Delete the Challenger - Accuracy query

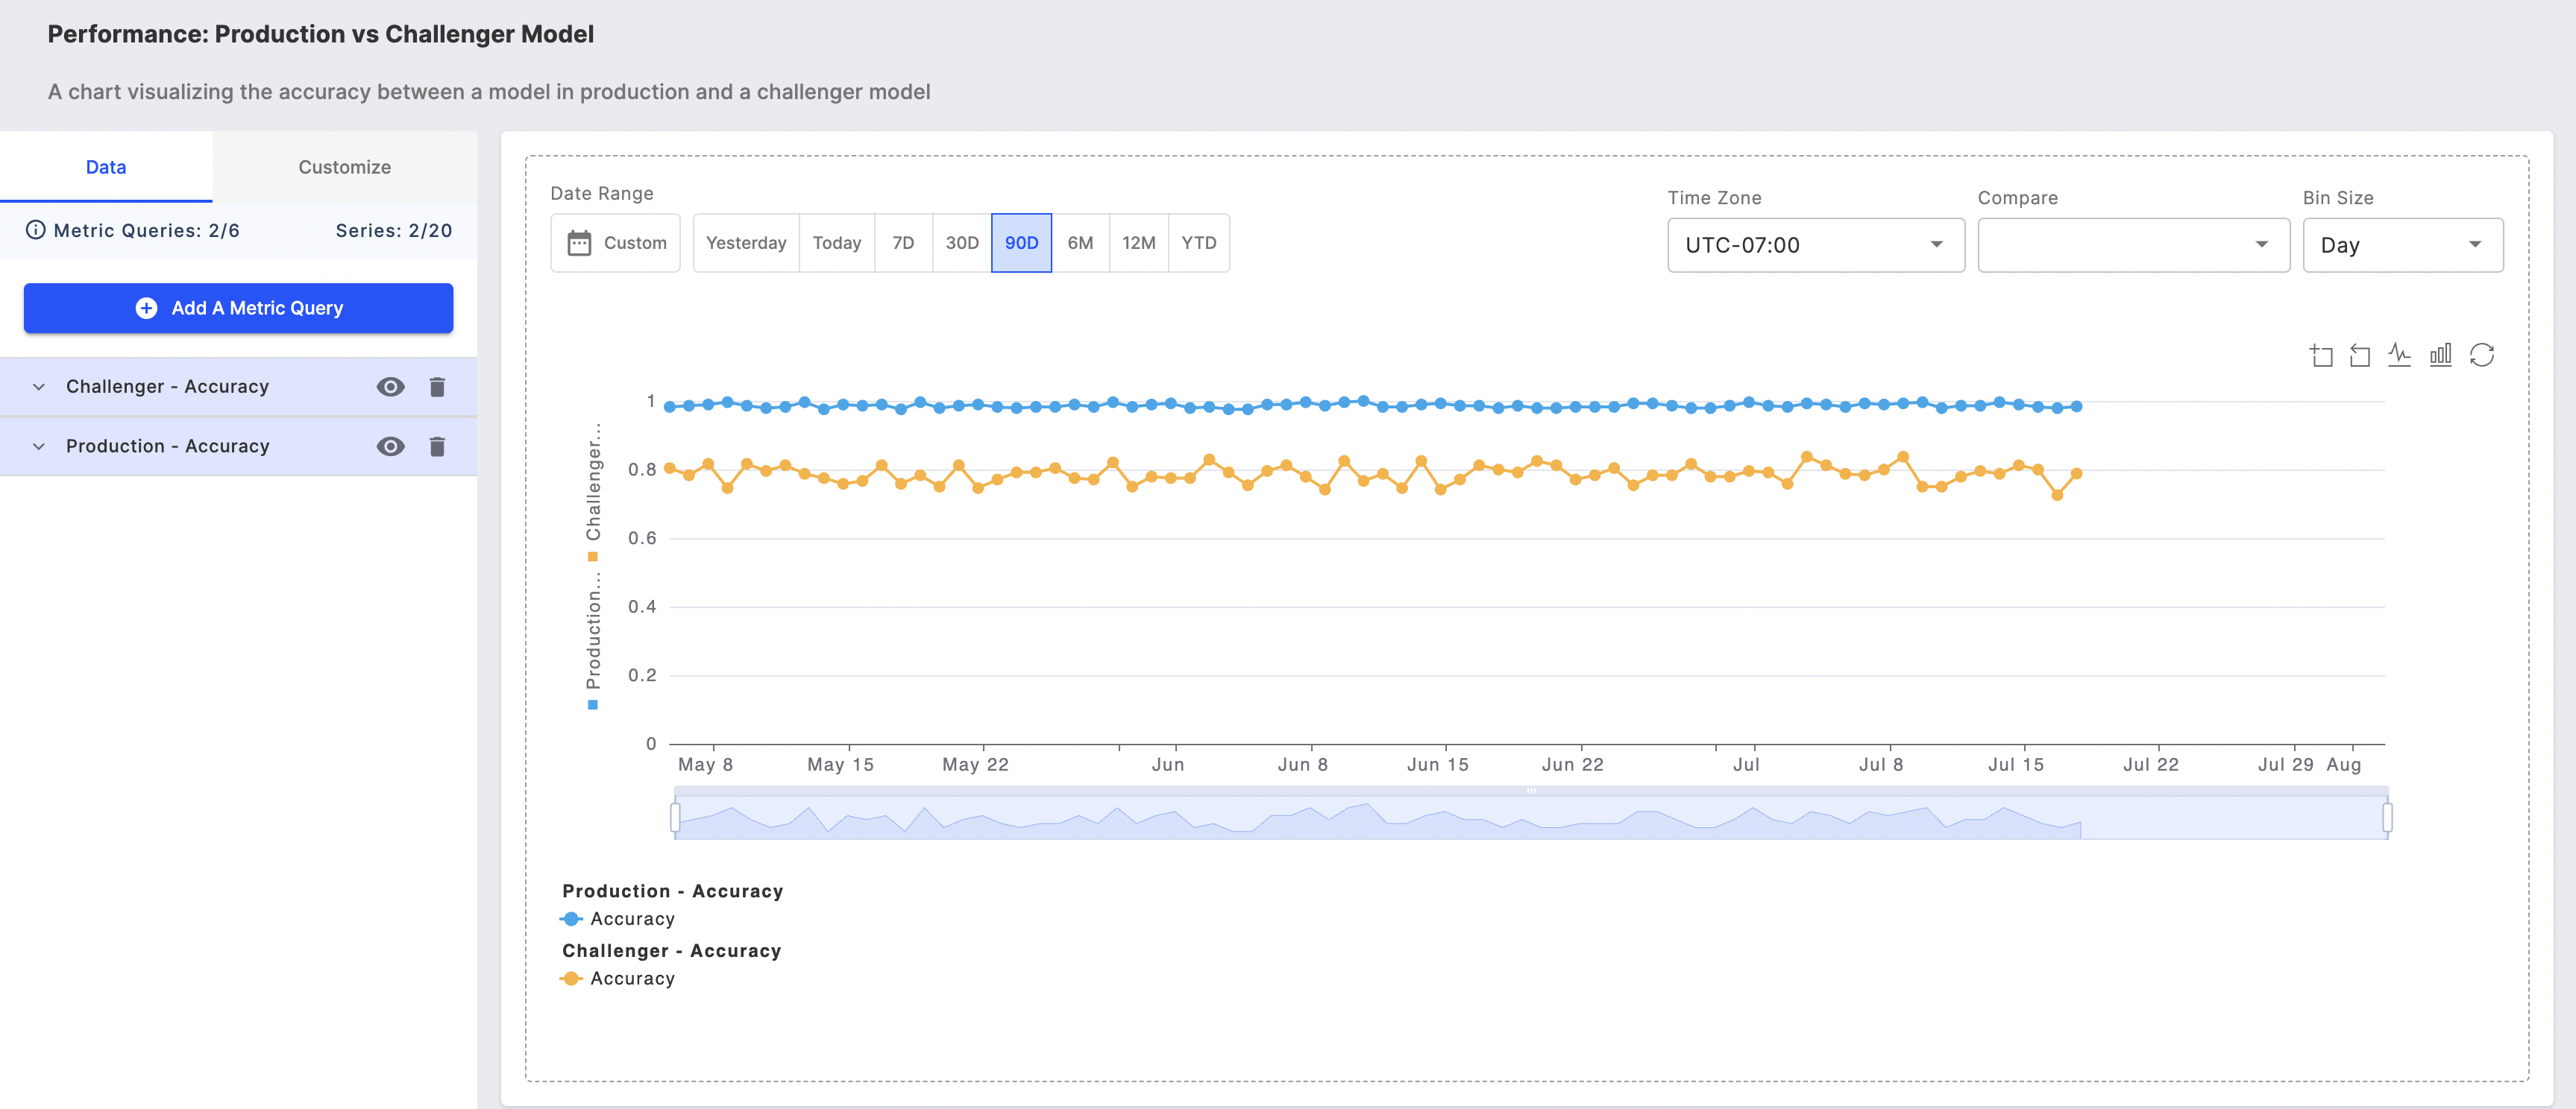click(437, 387)
